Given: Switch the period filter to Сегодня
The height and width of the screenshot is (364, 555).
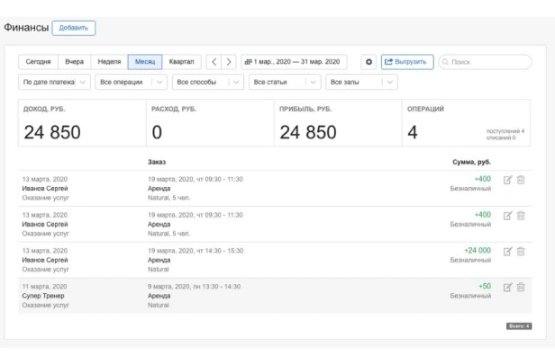Looking at the screenshot, I should pyautogui.click(x=38, y=62).
